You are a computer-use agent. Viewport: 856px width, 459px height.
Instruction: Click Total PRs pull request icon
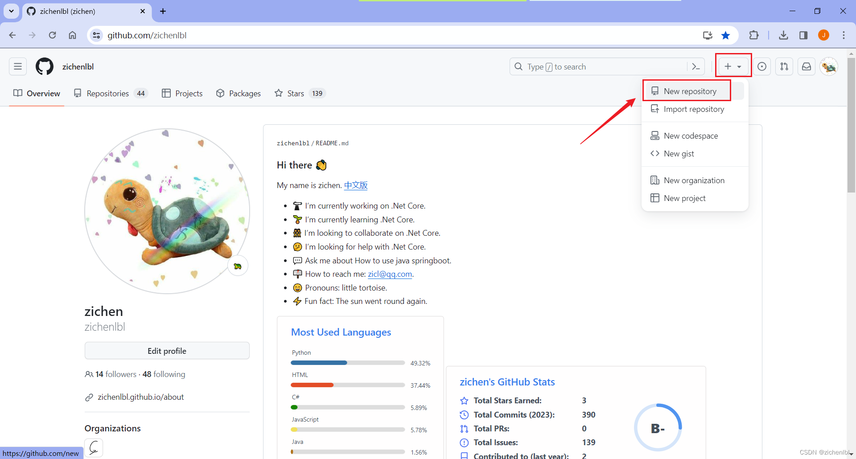pyautogui.click(x=464, y=429)
